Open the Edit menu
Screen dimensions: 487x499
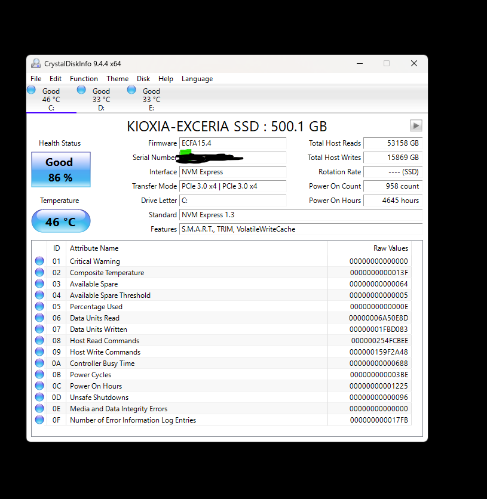click(56, 79)
